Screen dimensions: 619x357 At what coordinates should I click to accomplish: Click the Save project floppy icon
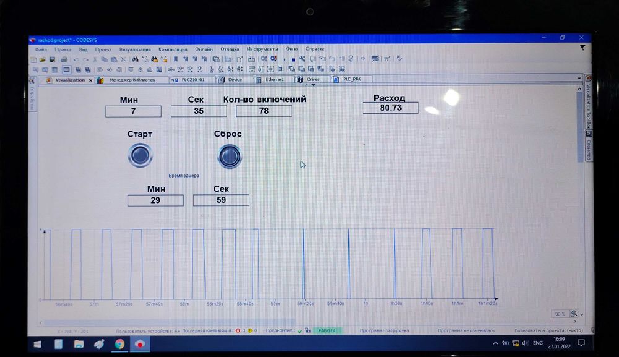52,59
